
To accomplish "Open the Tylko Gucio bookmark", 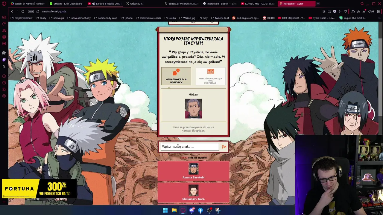I will (322, 18).
